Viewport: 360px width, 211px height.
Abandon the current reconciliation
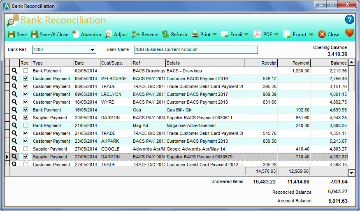click(x=76, y=35)
